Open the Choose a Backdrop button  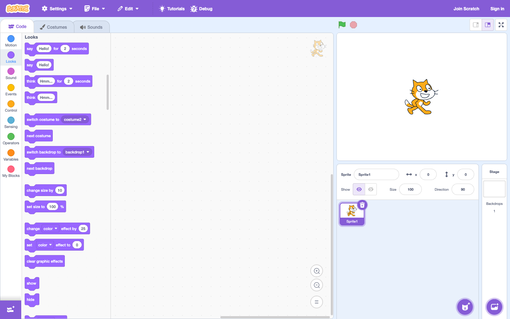pos(495,307)
